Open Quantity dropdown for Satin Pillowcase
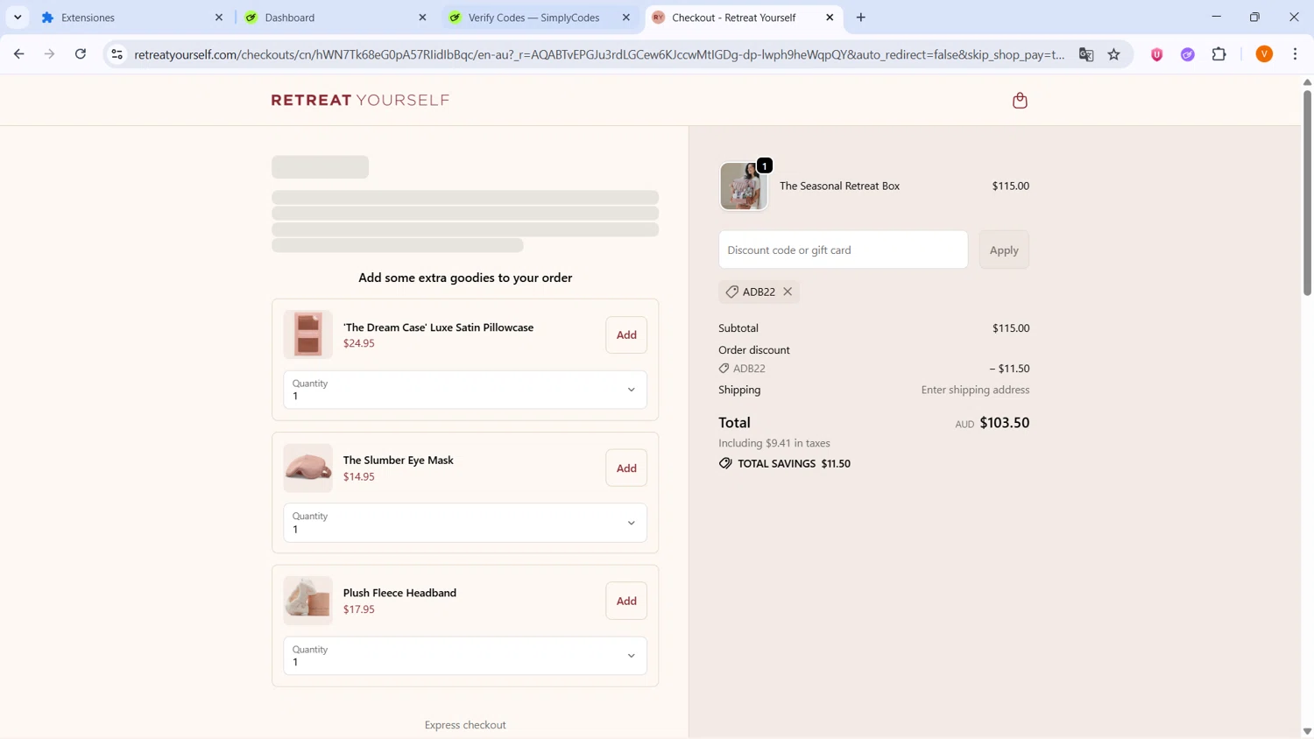 tap(465, 390)
